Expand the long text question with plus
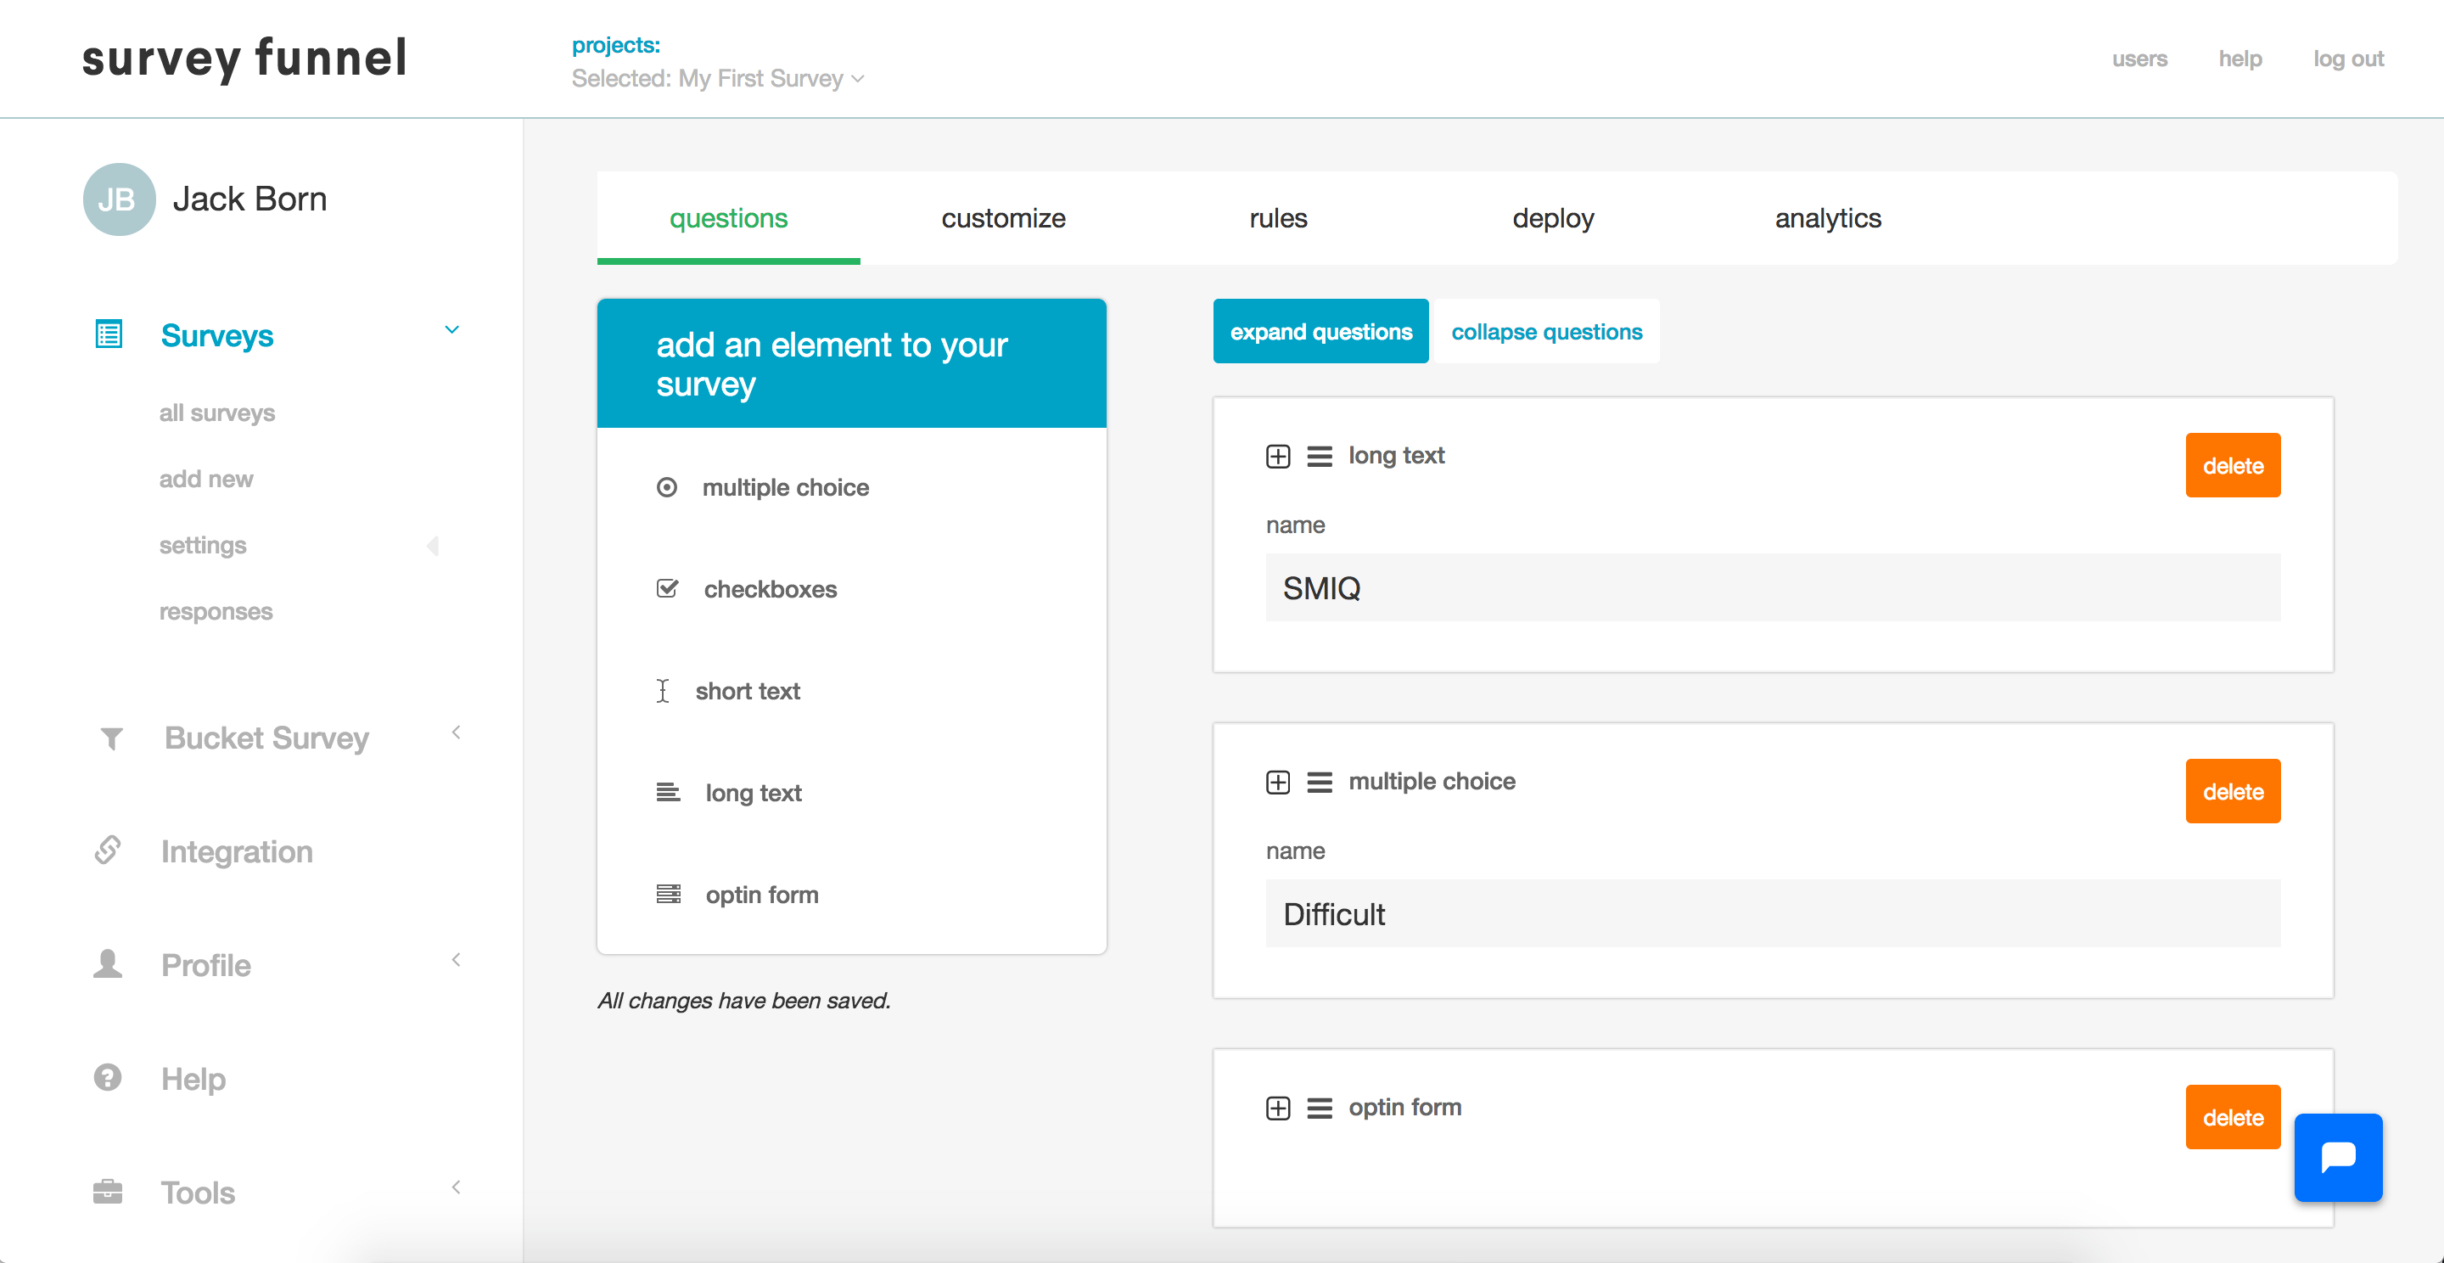The height and width of the screenshot is (1263, 2444). 1277,457
